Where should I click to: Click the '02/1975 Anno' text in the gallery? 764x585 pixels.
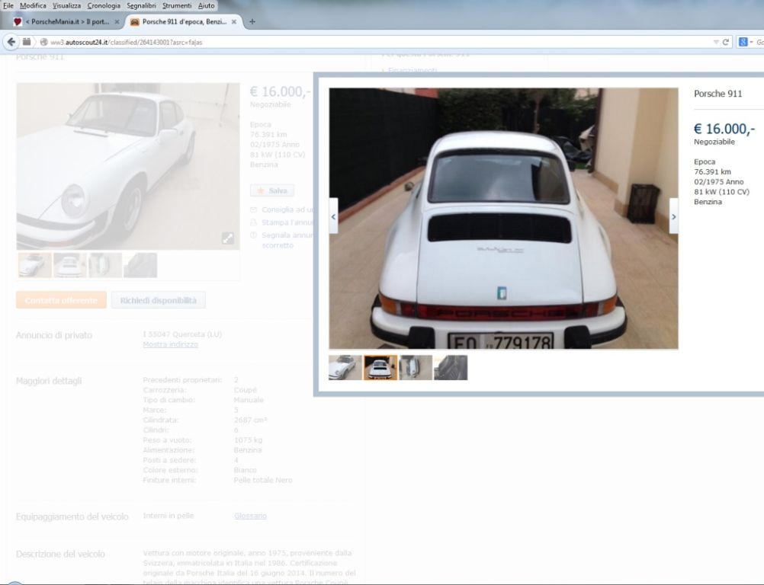tap(719, 182)
